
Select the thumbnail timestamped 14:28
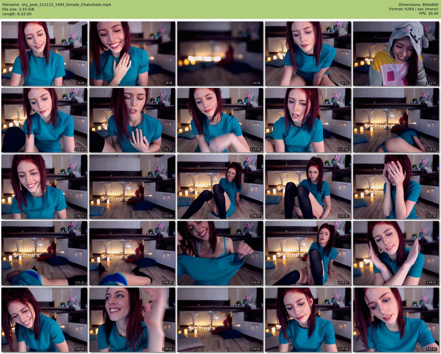[x=44, y=54]
